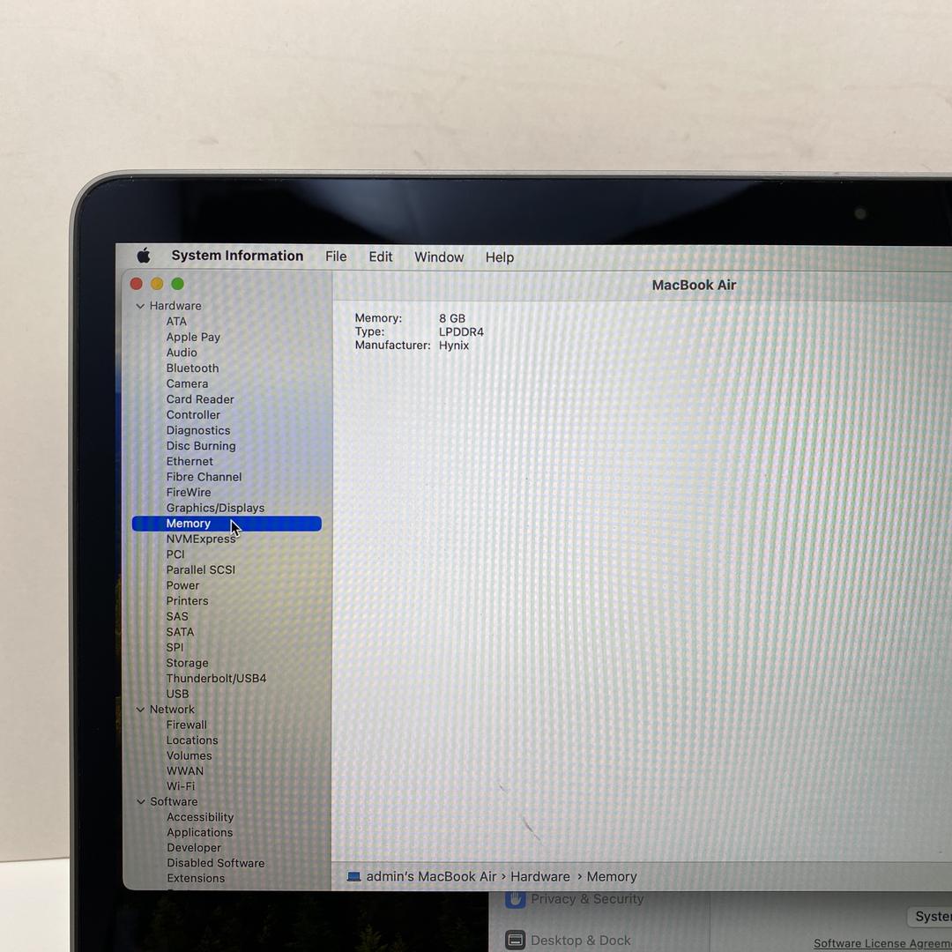Select Camera in the sidebar
The image size is (952, 952).
click(x=187, y=383)
